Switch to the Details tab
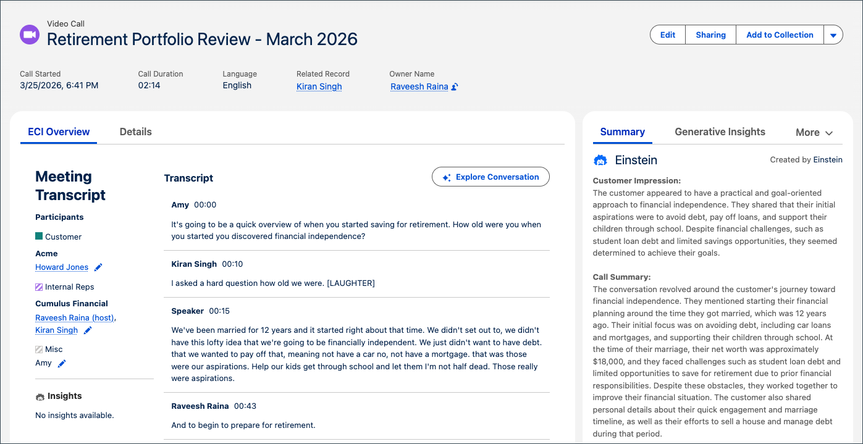Viewport: 863px width, 444px height. click(x=135, y=132)
